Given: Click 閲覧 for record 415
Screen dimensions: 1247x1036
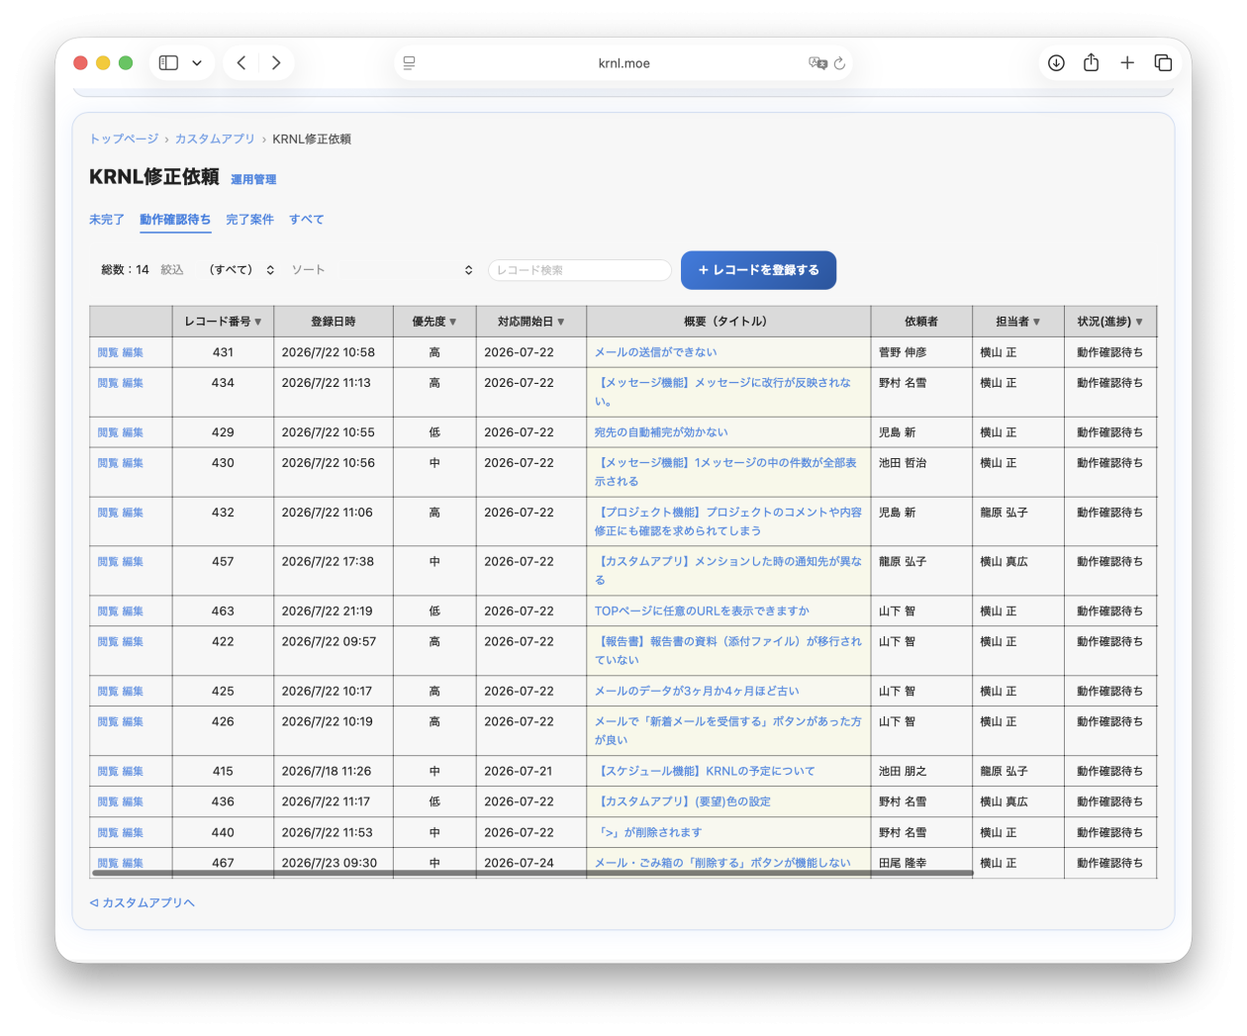Looking at the screenshot, I should pyautogui.click(x=108, y=772).
